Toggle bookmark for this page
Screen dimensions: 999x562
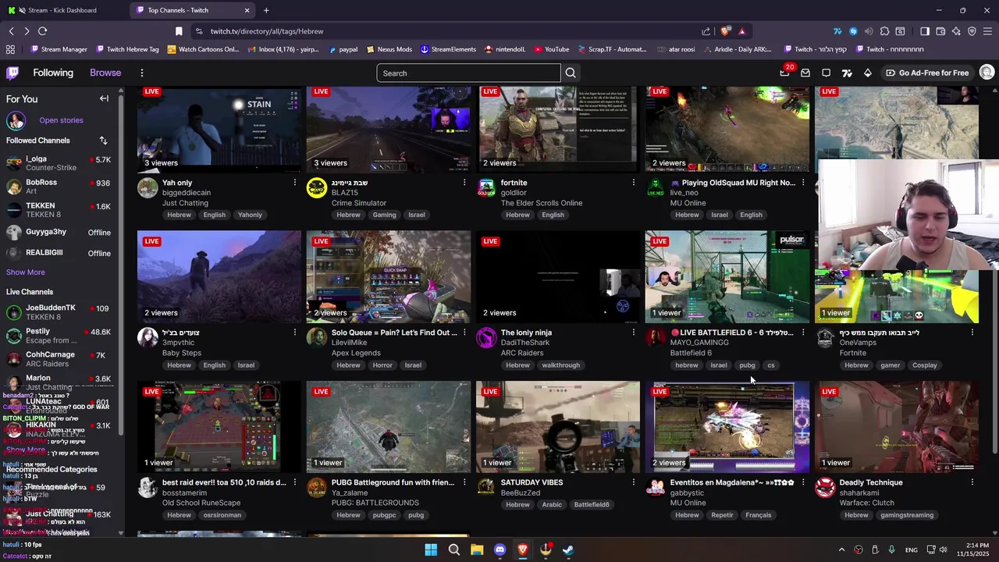tap(179, 31)
